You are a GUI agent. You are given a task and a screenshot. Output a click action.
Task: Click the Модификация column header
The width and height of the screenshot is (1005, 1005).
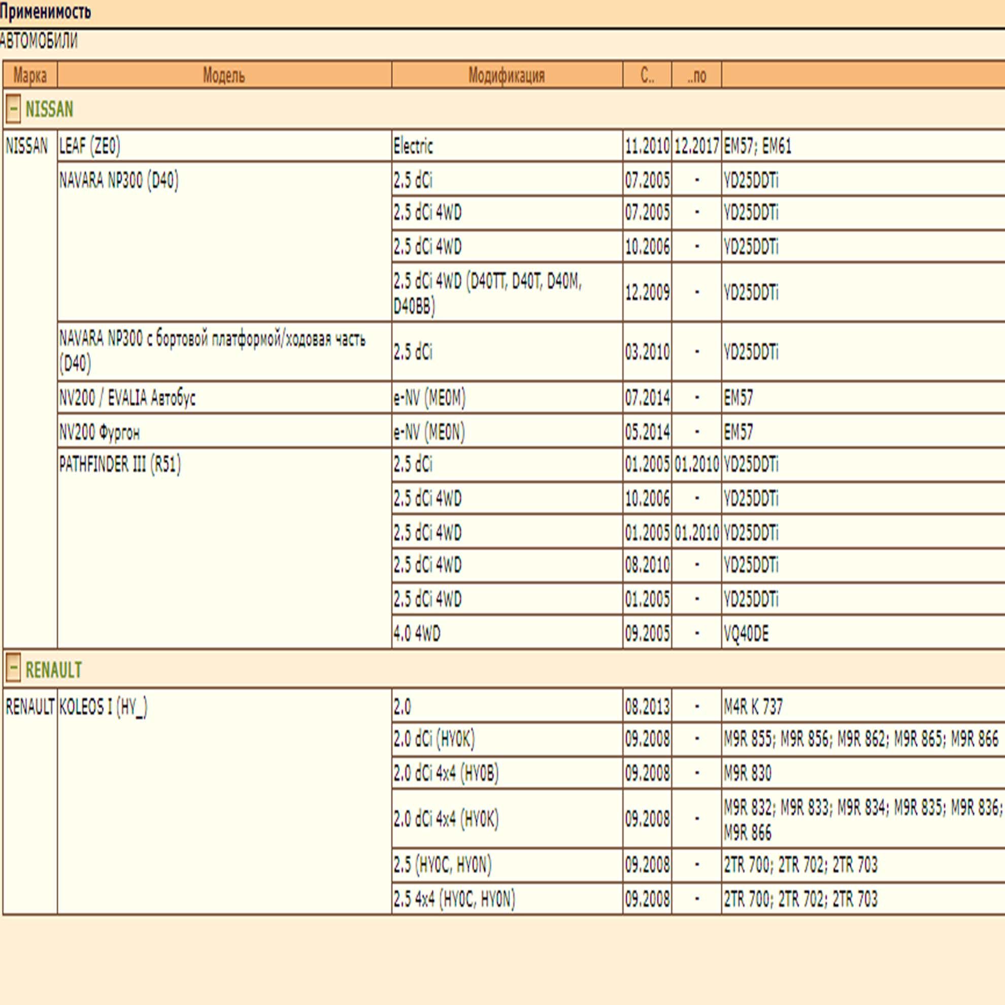click(507, 76)
